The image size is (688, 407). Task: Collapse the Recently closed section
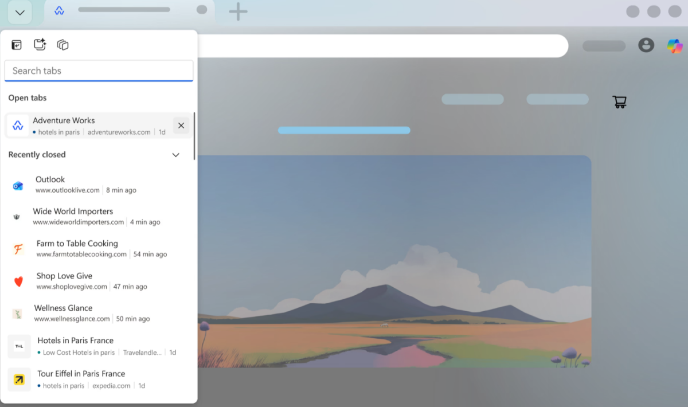(x=176, y=155)
